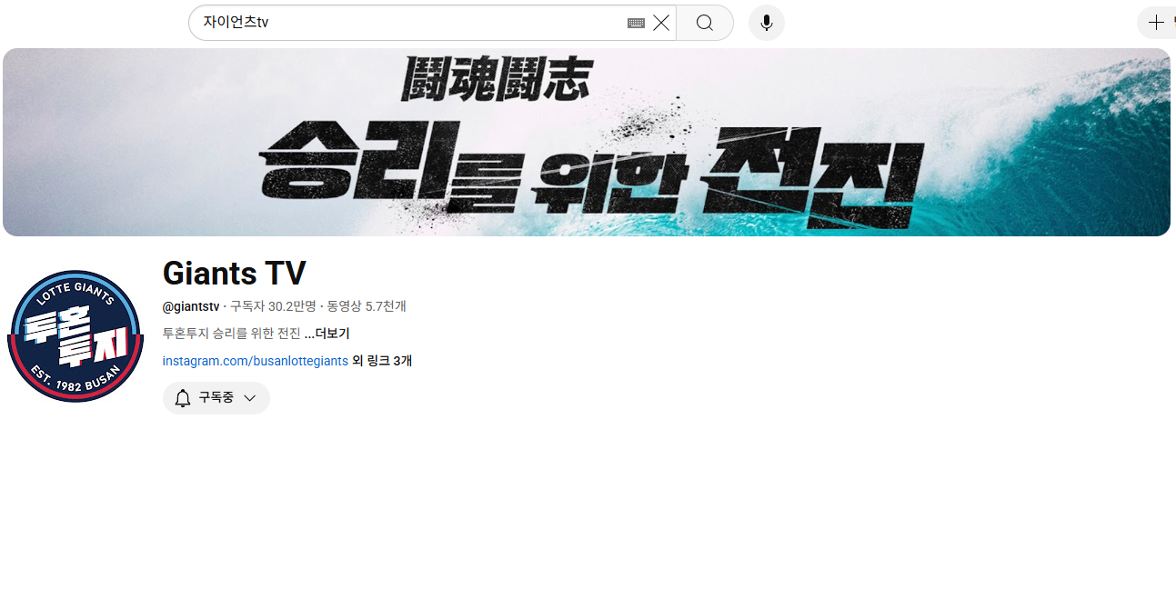
Task: Click the @giantstv channel handle
Action: pos(191,306)
